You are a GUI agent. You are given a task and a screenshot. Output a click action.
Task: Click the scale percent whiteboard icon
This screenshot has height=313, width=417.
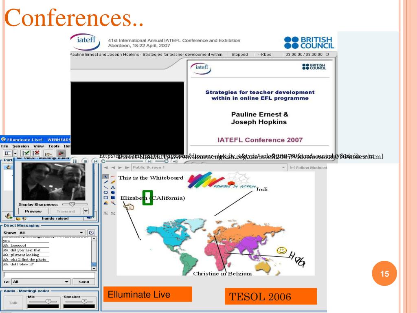113,213
